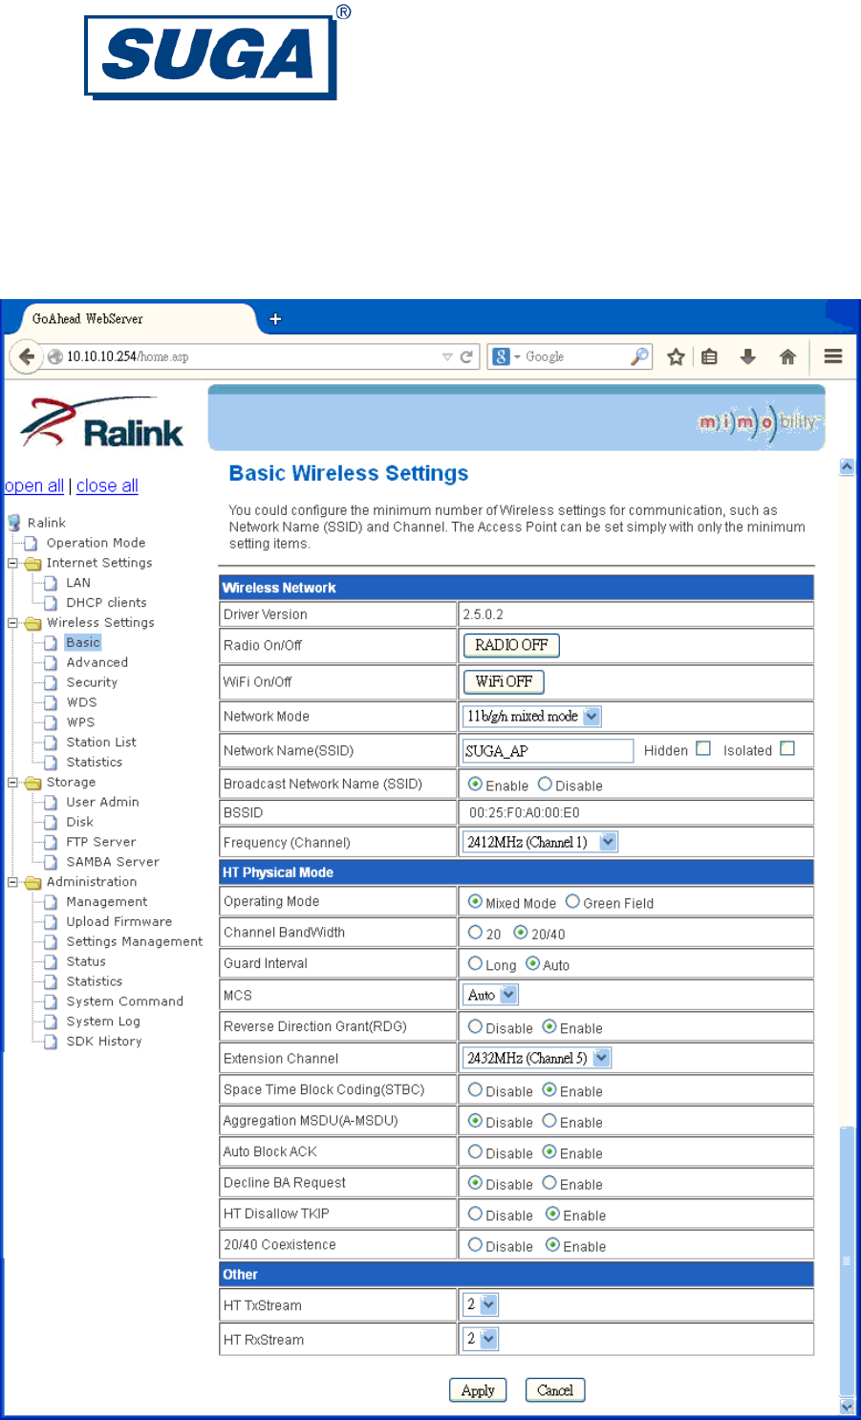Bookmark this page with the star icon

coord(676,356)
